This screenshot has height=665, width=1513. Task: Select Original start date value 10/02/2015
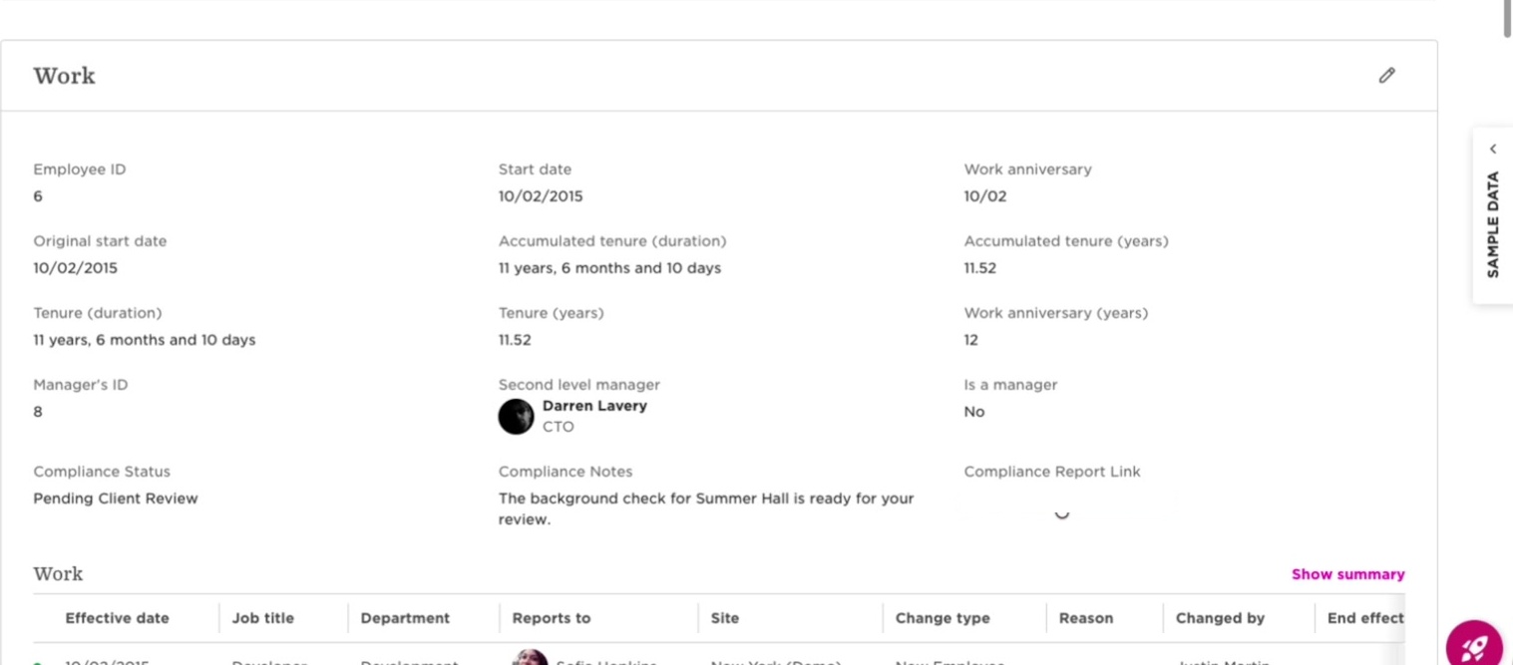point(76,268)
